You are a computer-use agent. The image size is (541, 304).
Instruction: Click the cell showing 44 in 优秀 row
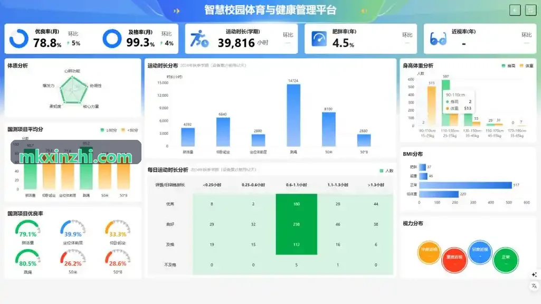(376, 204)
